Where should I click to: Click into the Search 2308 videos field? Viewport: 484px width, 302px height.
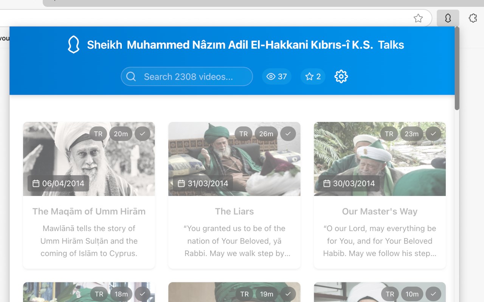click(x=193, y=77)
